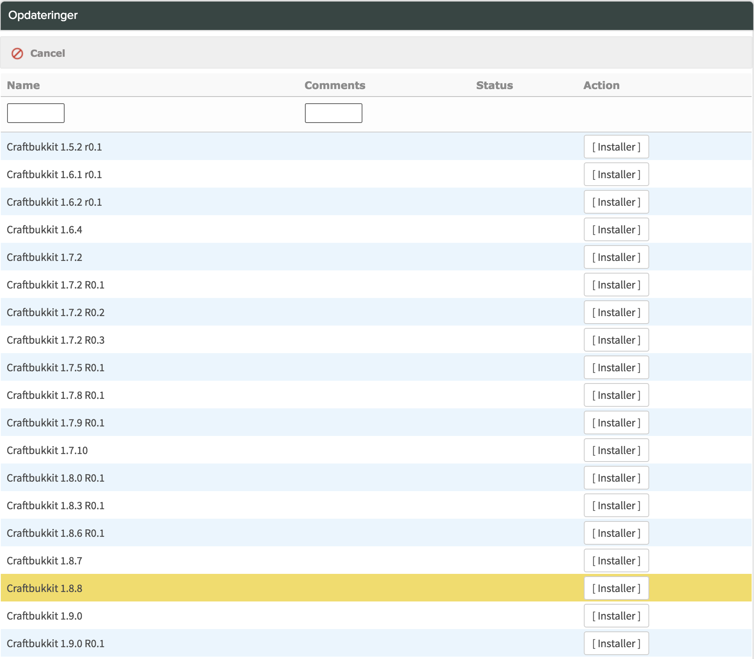Install Craftbukkit 1.7.2 R0.3
This screenshot has height=659, width=754.
617,340
